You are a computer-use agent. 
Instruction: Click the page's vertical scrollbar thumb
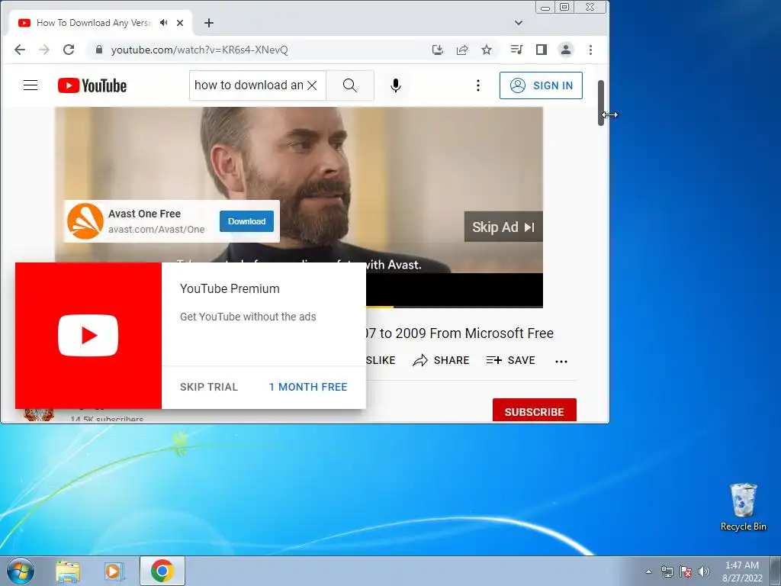pos(601,103)
